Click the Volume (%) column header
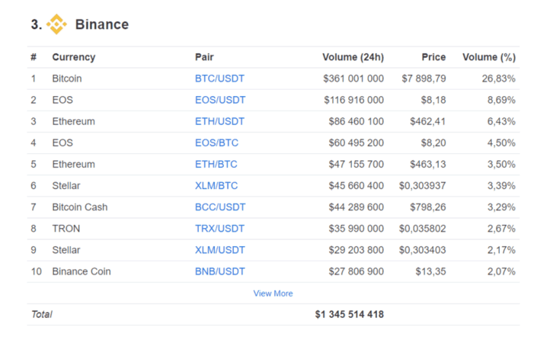 click(x=489, y=57)
